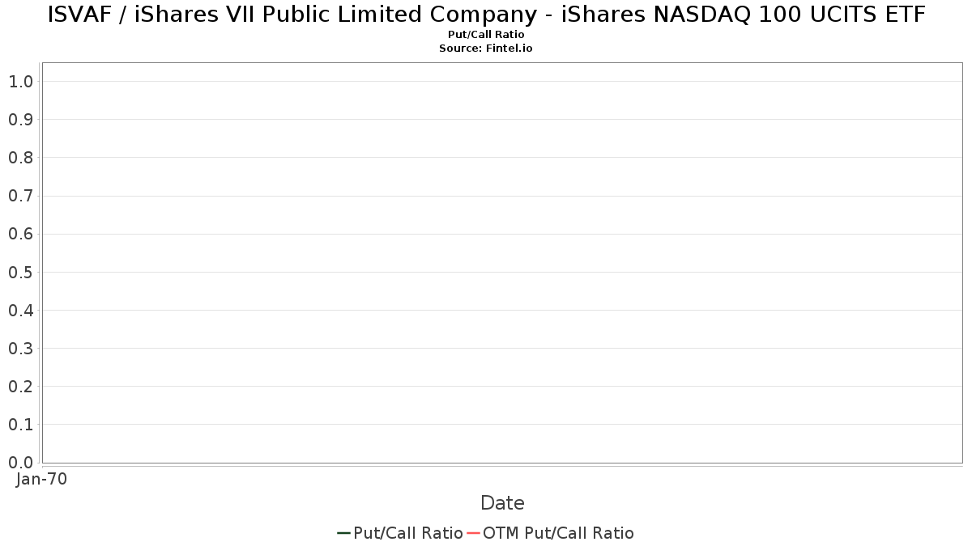
Task: Toggle the Put/Call Ratio series in the legend
Action: [407, 533]
